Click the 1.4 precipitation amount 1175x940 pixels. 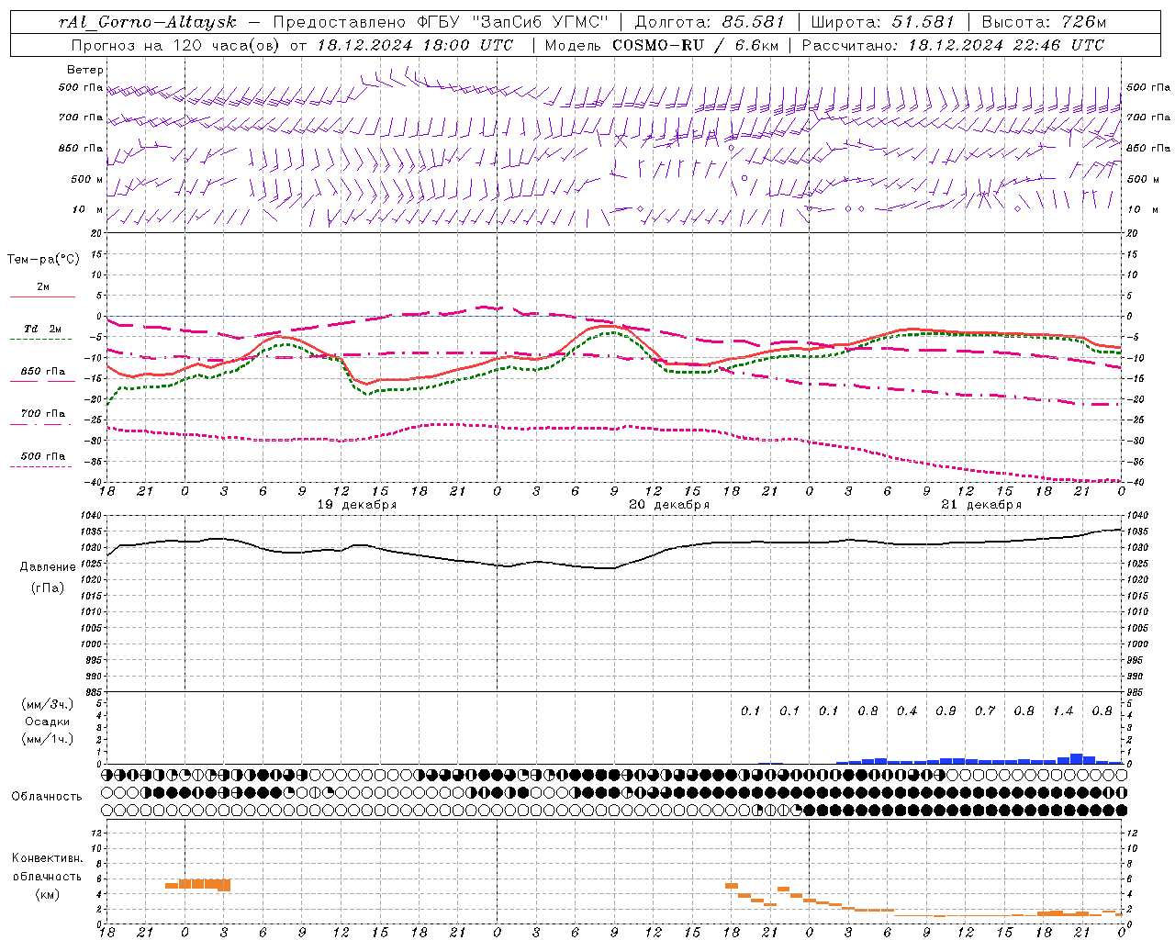[x=1063, y=711]
